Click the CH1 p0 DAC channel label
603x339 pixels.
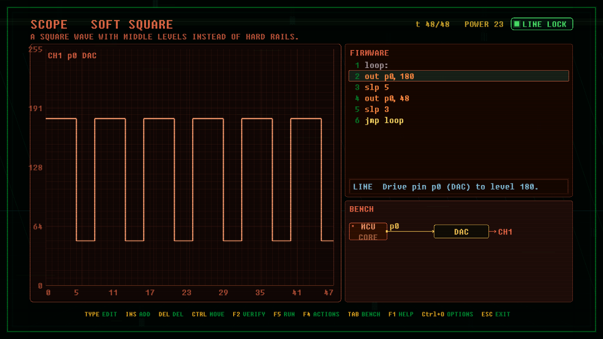(72, 56)
